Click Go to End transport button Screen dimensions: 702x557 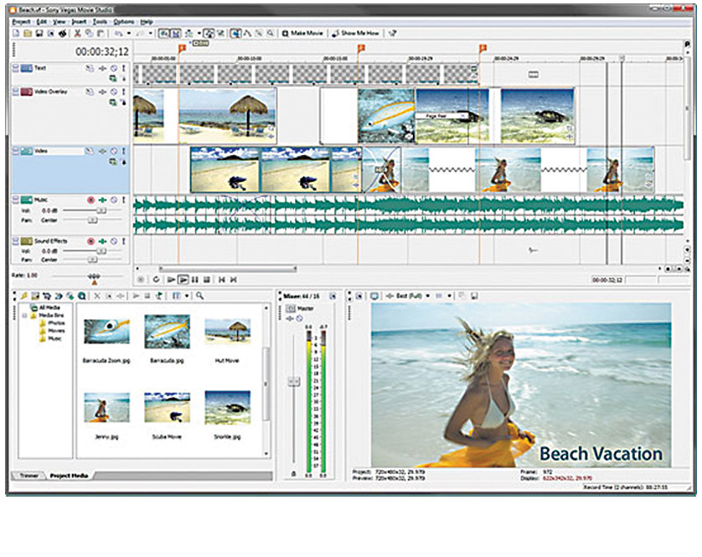[233, 280]
